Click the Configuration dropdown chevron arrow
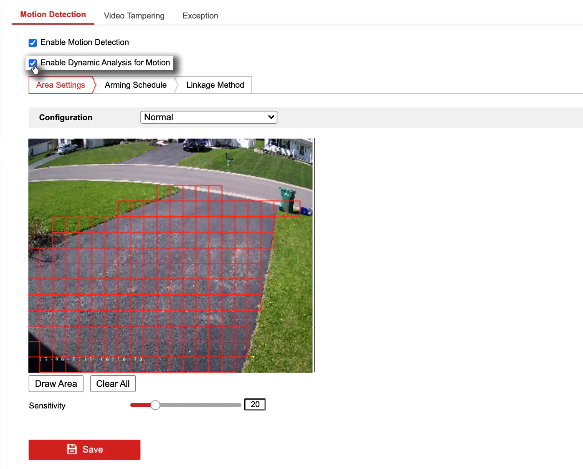This screenshot has width=583, height=469. tap(271, 117)
